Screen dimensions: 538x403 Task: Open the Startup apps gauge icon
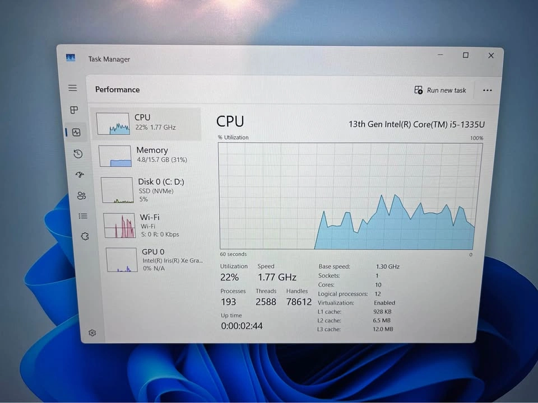80,175
